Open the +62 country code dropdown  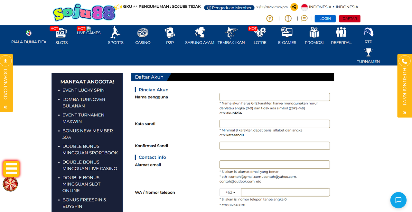click(x=230, y=192)
